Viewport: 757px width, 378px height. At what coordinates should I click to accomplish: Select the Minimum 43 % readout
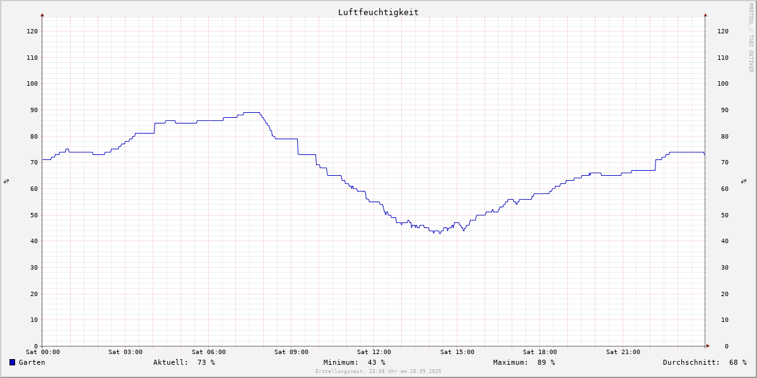click(x=354, y=362)
